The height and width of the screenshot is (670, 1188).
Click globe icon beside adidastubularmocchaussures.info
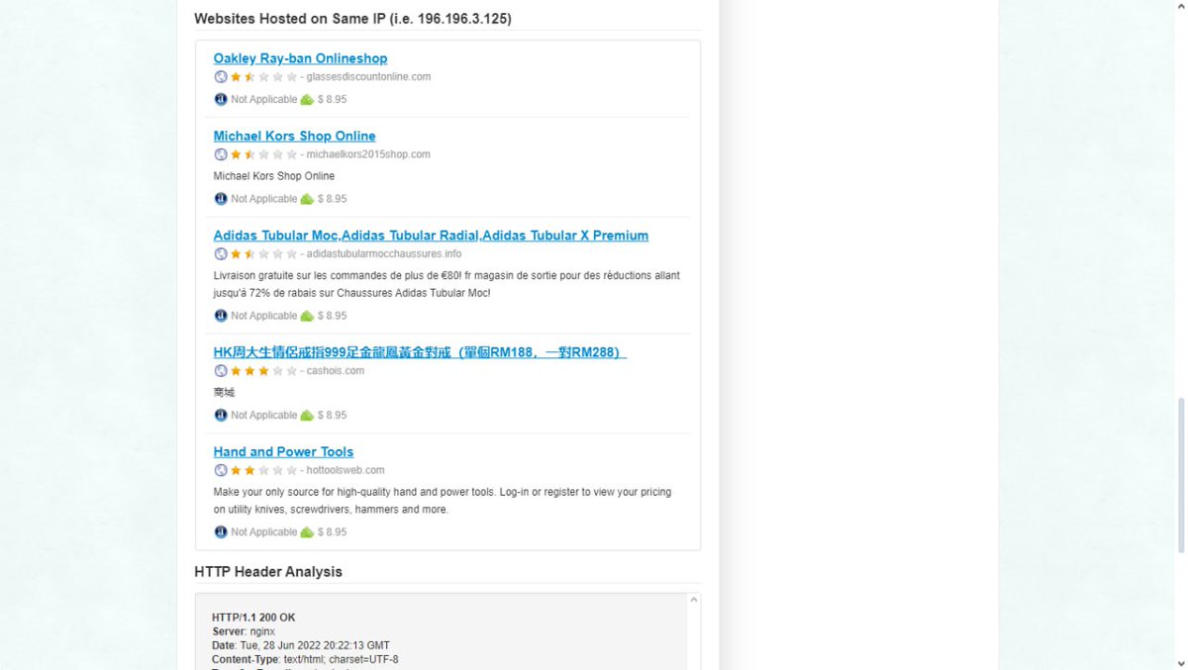221,254
